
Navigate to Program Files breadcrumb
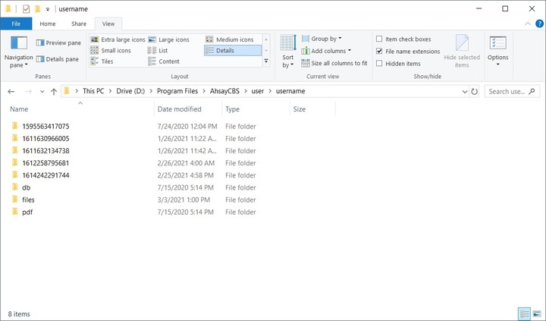(x=177, y=91)
